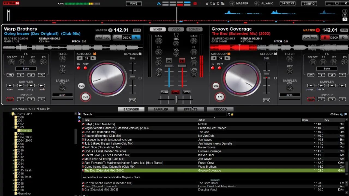This screenshot has height=196, width=349.
Task: Click left deck AUX button
Action: click(99, 38)
